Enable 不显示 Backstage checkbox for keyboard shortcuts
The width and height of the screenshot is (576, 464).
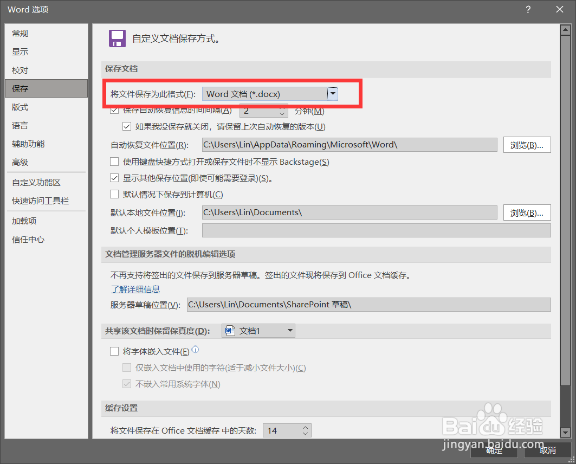tap(114, 162)
